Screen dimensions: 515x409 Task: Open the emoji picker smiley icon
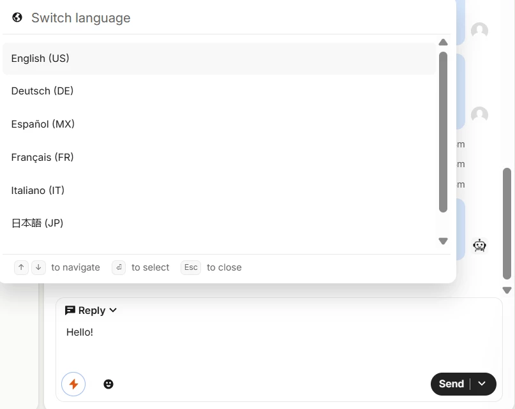click(x=108, y=384)
